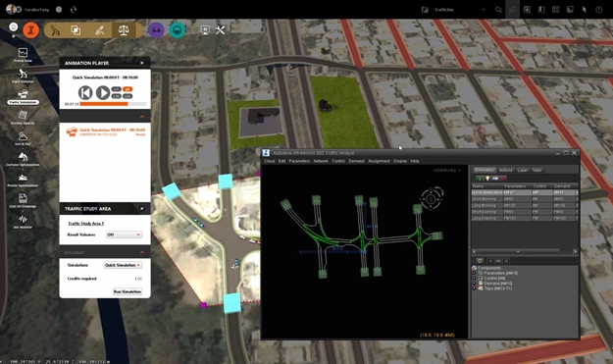Image resolution: width=613 pixels, height=364 pixels.
Task: Open the Corridor Optimization tool
Action: [x=23, y=159]
